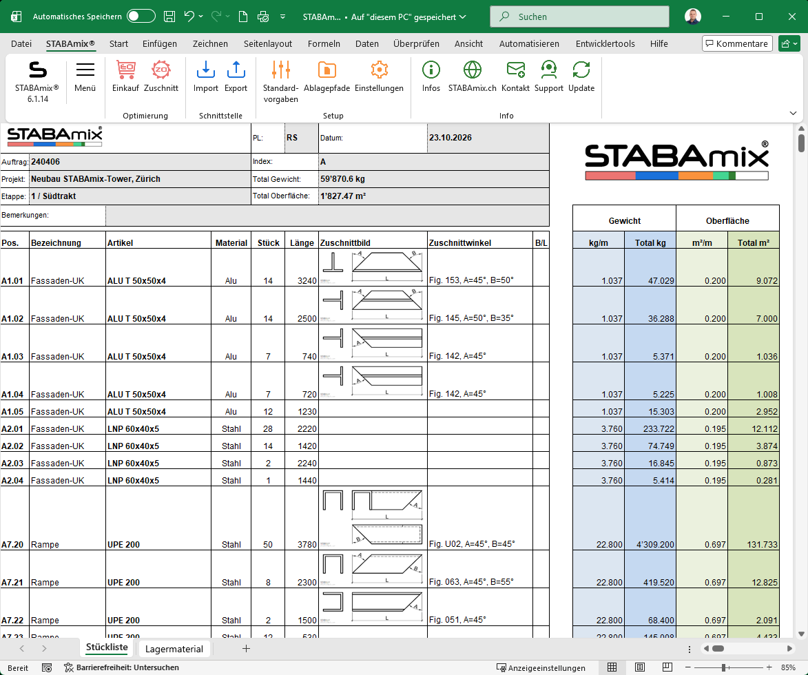Viewport: 808px width, 675px height.
Task: Switch to Normal view icon
Action: tap(612, 667)
